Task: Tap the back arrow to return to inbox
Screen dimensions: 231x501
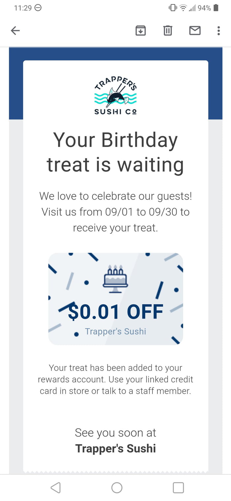Action: pyautogui.click(x=15, y=30)
